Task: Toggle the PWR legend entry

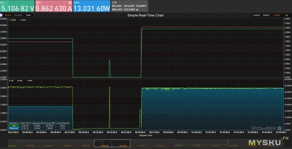Action: [30, 80]
